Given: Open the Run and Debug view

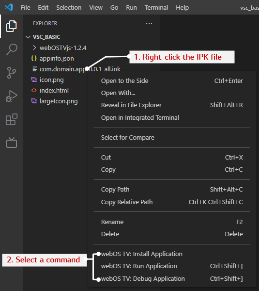Looking at the screenshot, I should click(x=12, y=96).
